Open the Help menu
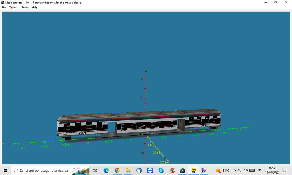292x175 pixels. 34,8
